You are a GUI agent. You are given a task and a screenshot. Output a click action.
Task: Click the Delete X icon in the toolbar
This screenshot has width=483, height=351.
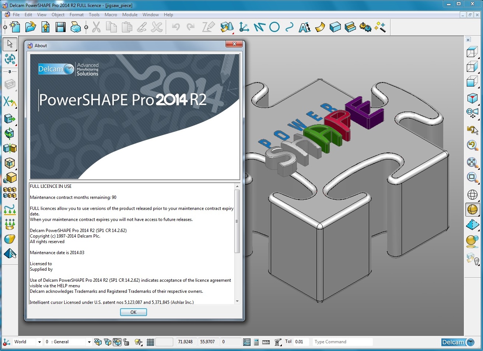[x=157, y=27]
